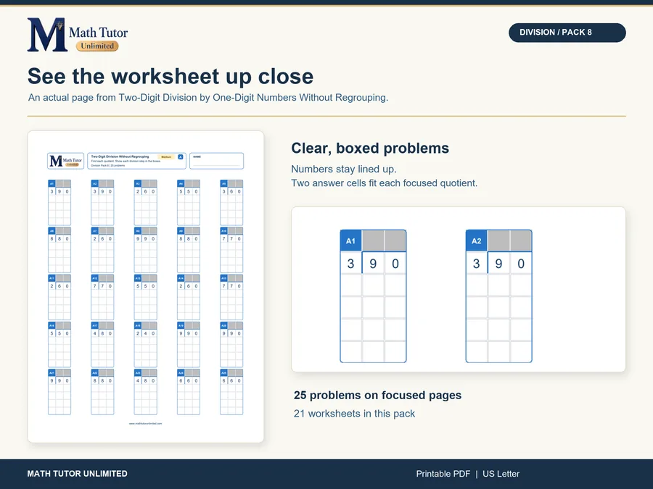Open problem A4 on the worksheet page

(188, 203)
